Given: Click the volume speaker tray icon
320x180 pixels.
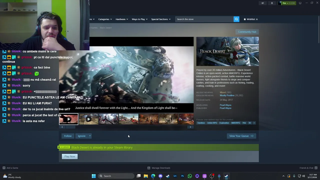Looking at the screenshot, I should 303,176.
